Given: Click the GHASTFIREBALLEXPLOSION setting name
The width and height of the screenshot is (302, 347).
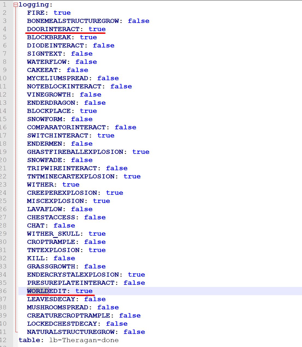Looking at the screenshot, I should pyautogui.click(x=73, y=152).
